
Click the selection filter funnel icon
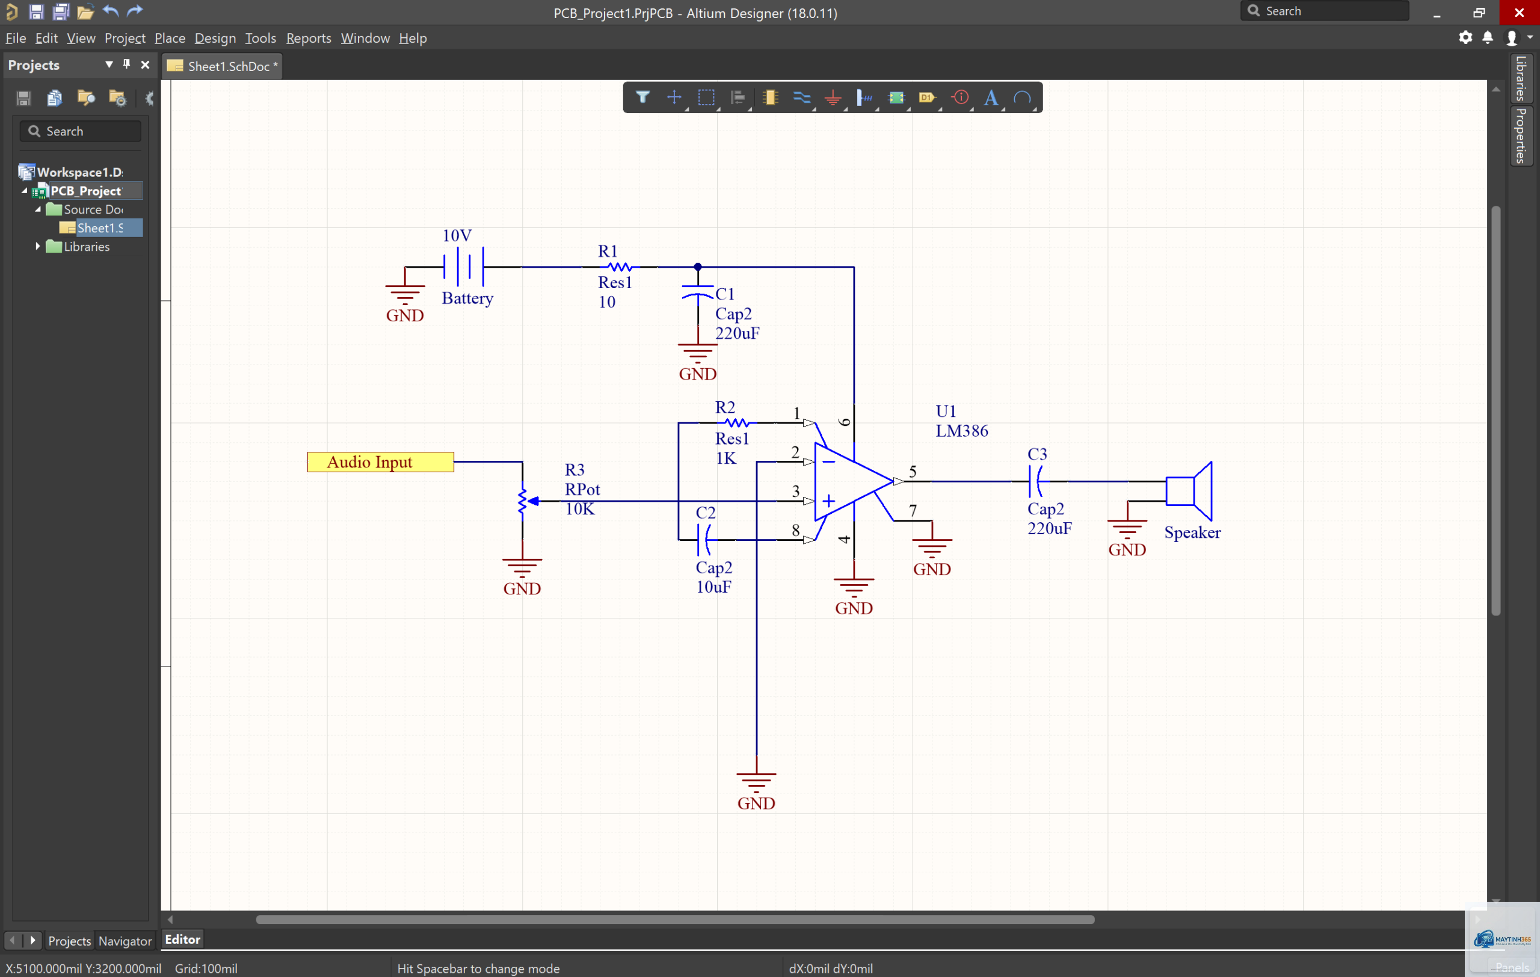tap(642, 98)
